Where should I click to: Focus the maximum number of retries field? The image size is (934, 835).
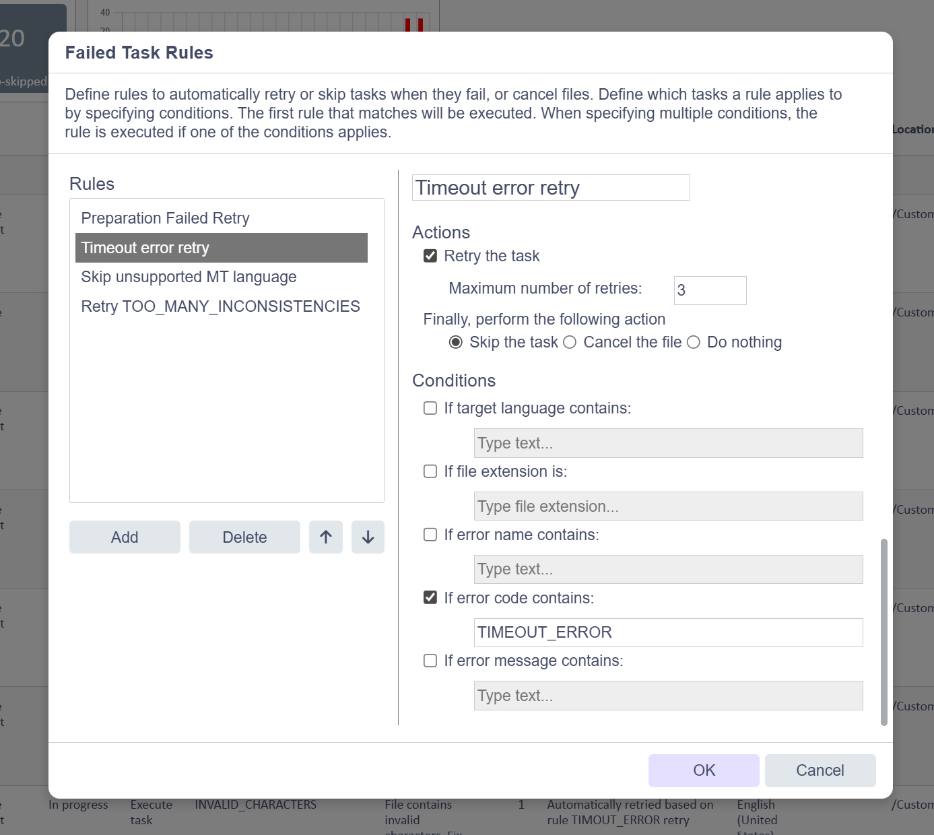coord(710,290)
